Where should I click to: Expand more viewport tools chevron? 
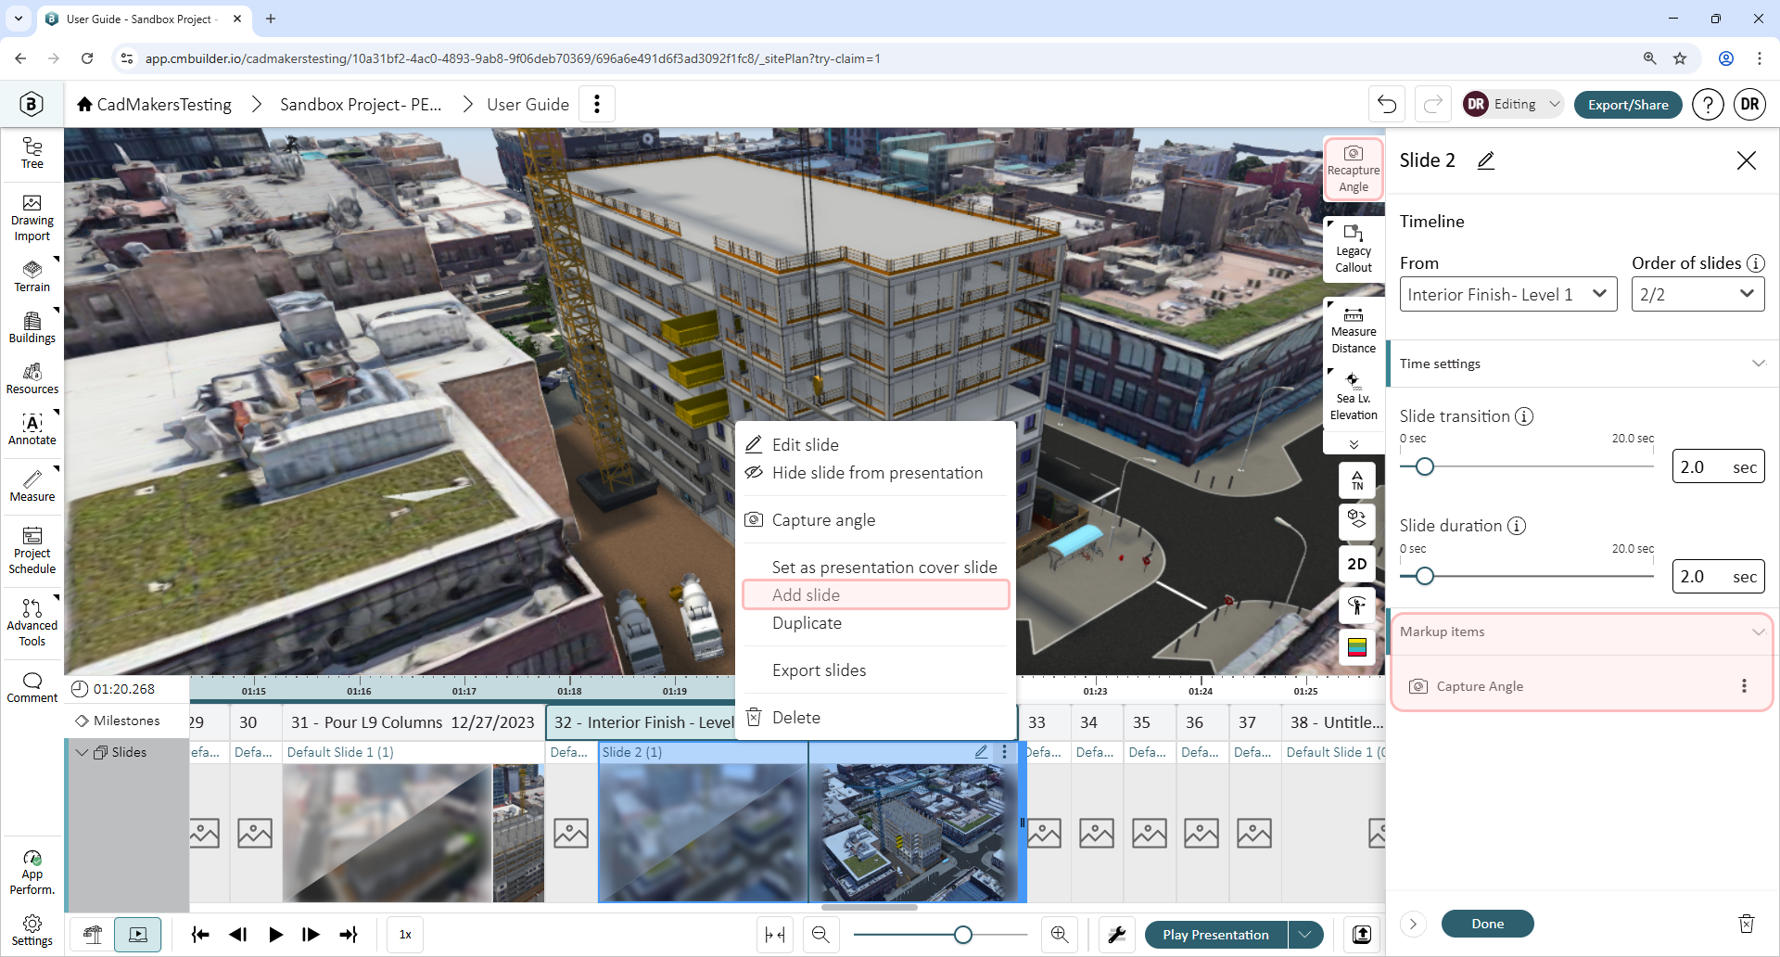tap(1354, 444)
